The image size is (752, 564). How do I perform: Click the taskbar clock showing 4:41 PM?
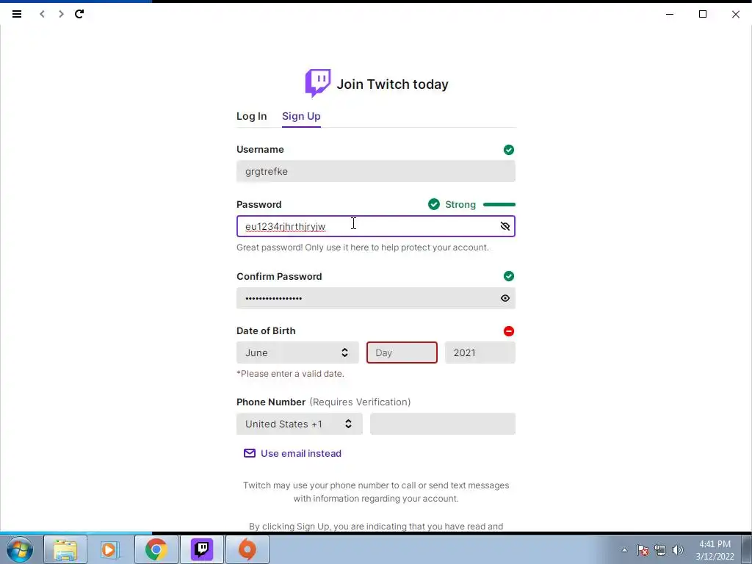click(x=715, y=550)
